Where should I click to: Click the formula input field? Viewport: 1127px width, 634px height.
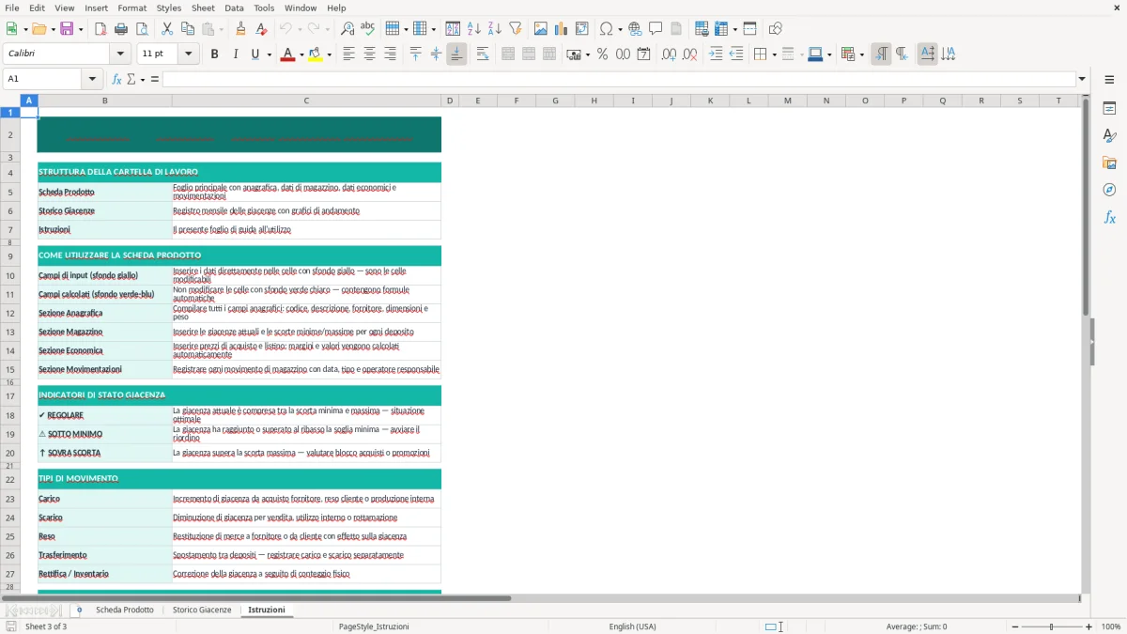coord(619,79)
